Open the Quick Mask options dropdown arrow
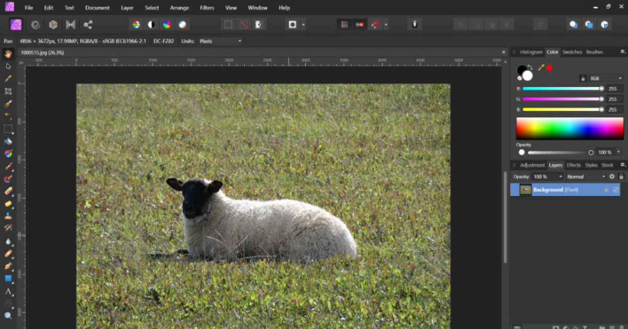This screenshot has width=628, height=329. coord(304,25)
